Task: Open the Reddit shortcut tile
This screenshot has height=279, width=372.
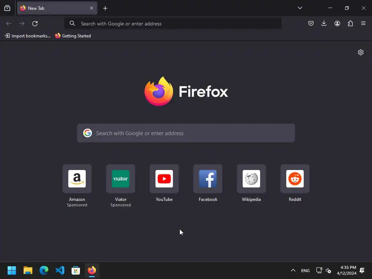Action: tap(295, 183)
